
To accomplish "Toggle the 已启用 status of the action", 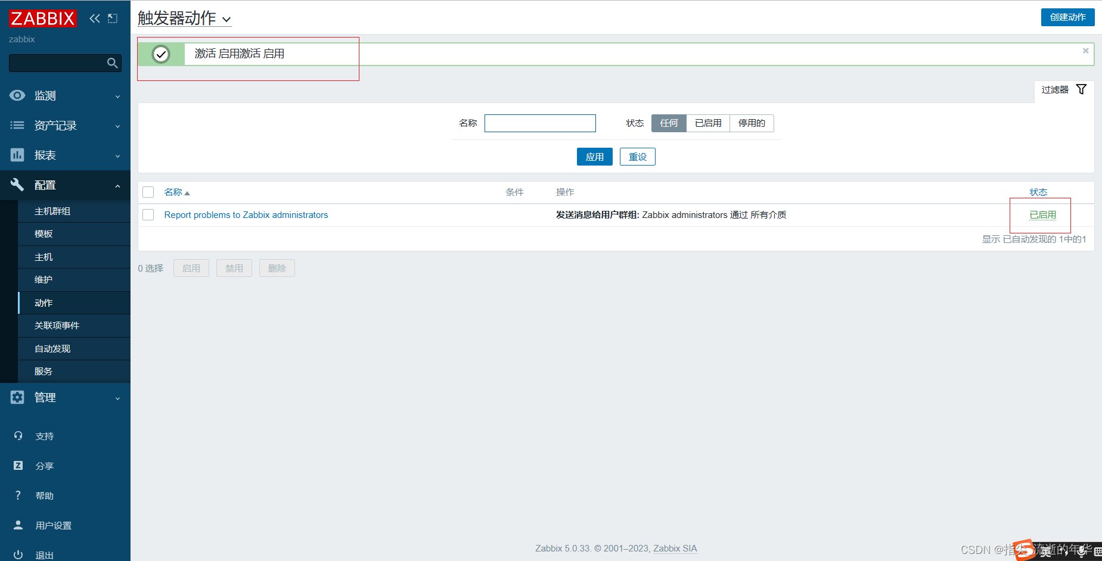I will [1042, 215].
